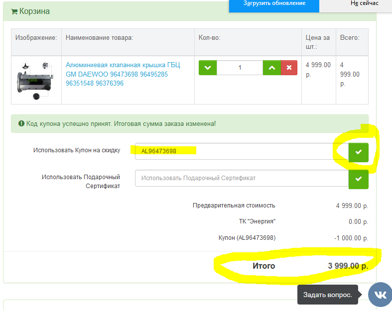This screenshot has width=392, height=310.
Task: Click the coupon accepted alert info icon
Action: [21, 123]
